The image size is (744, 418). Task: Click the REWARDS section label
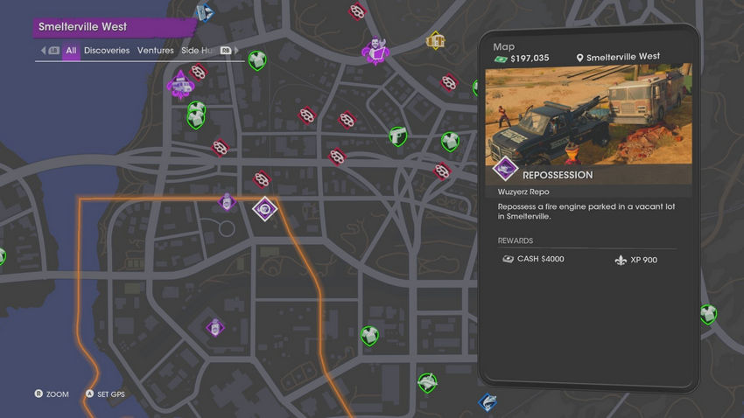coord(516,240)
